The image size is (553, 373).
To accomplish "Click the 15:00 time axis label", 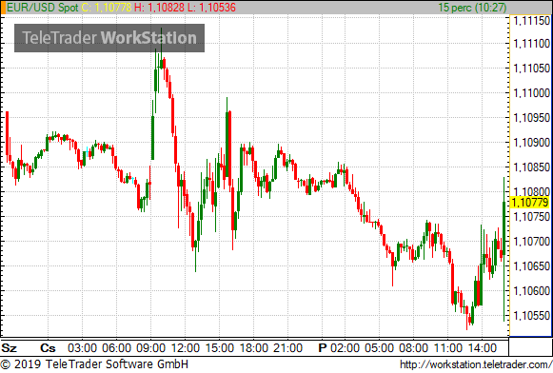I will (219, 348).
